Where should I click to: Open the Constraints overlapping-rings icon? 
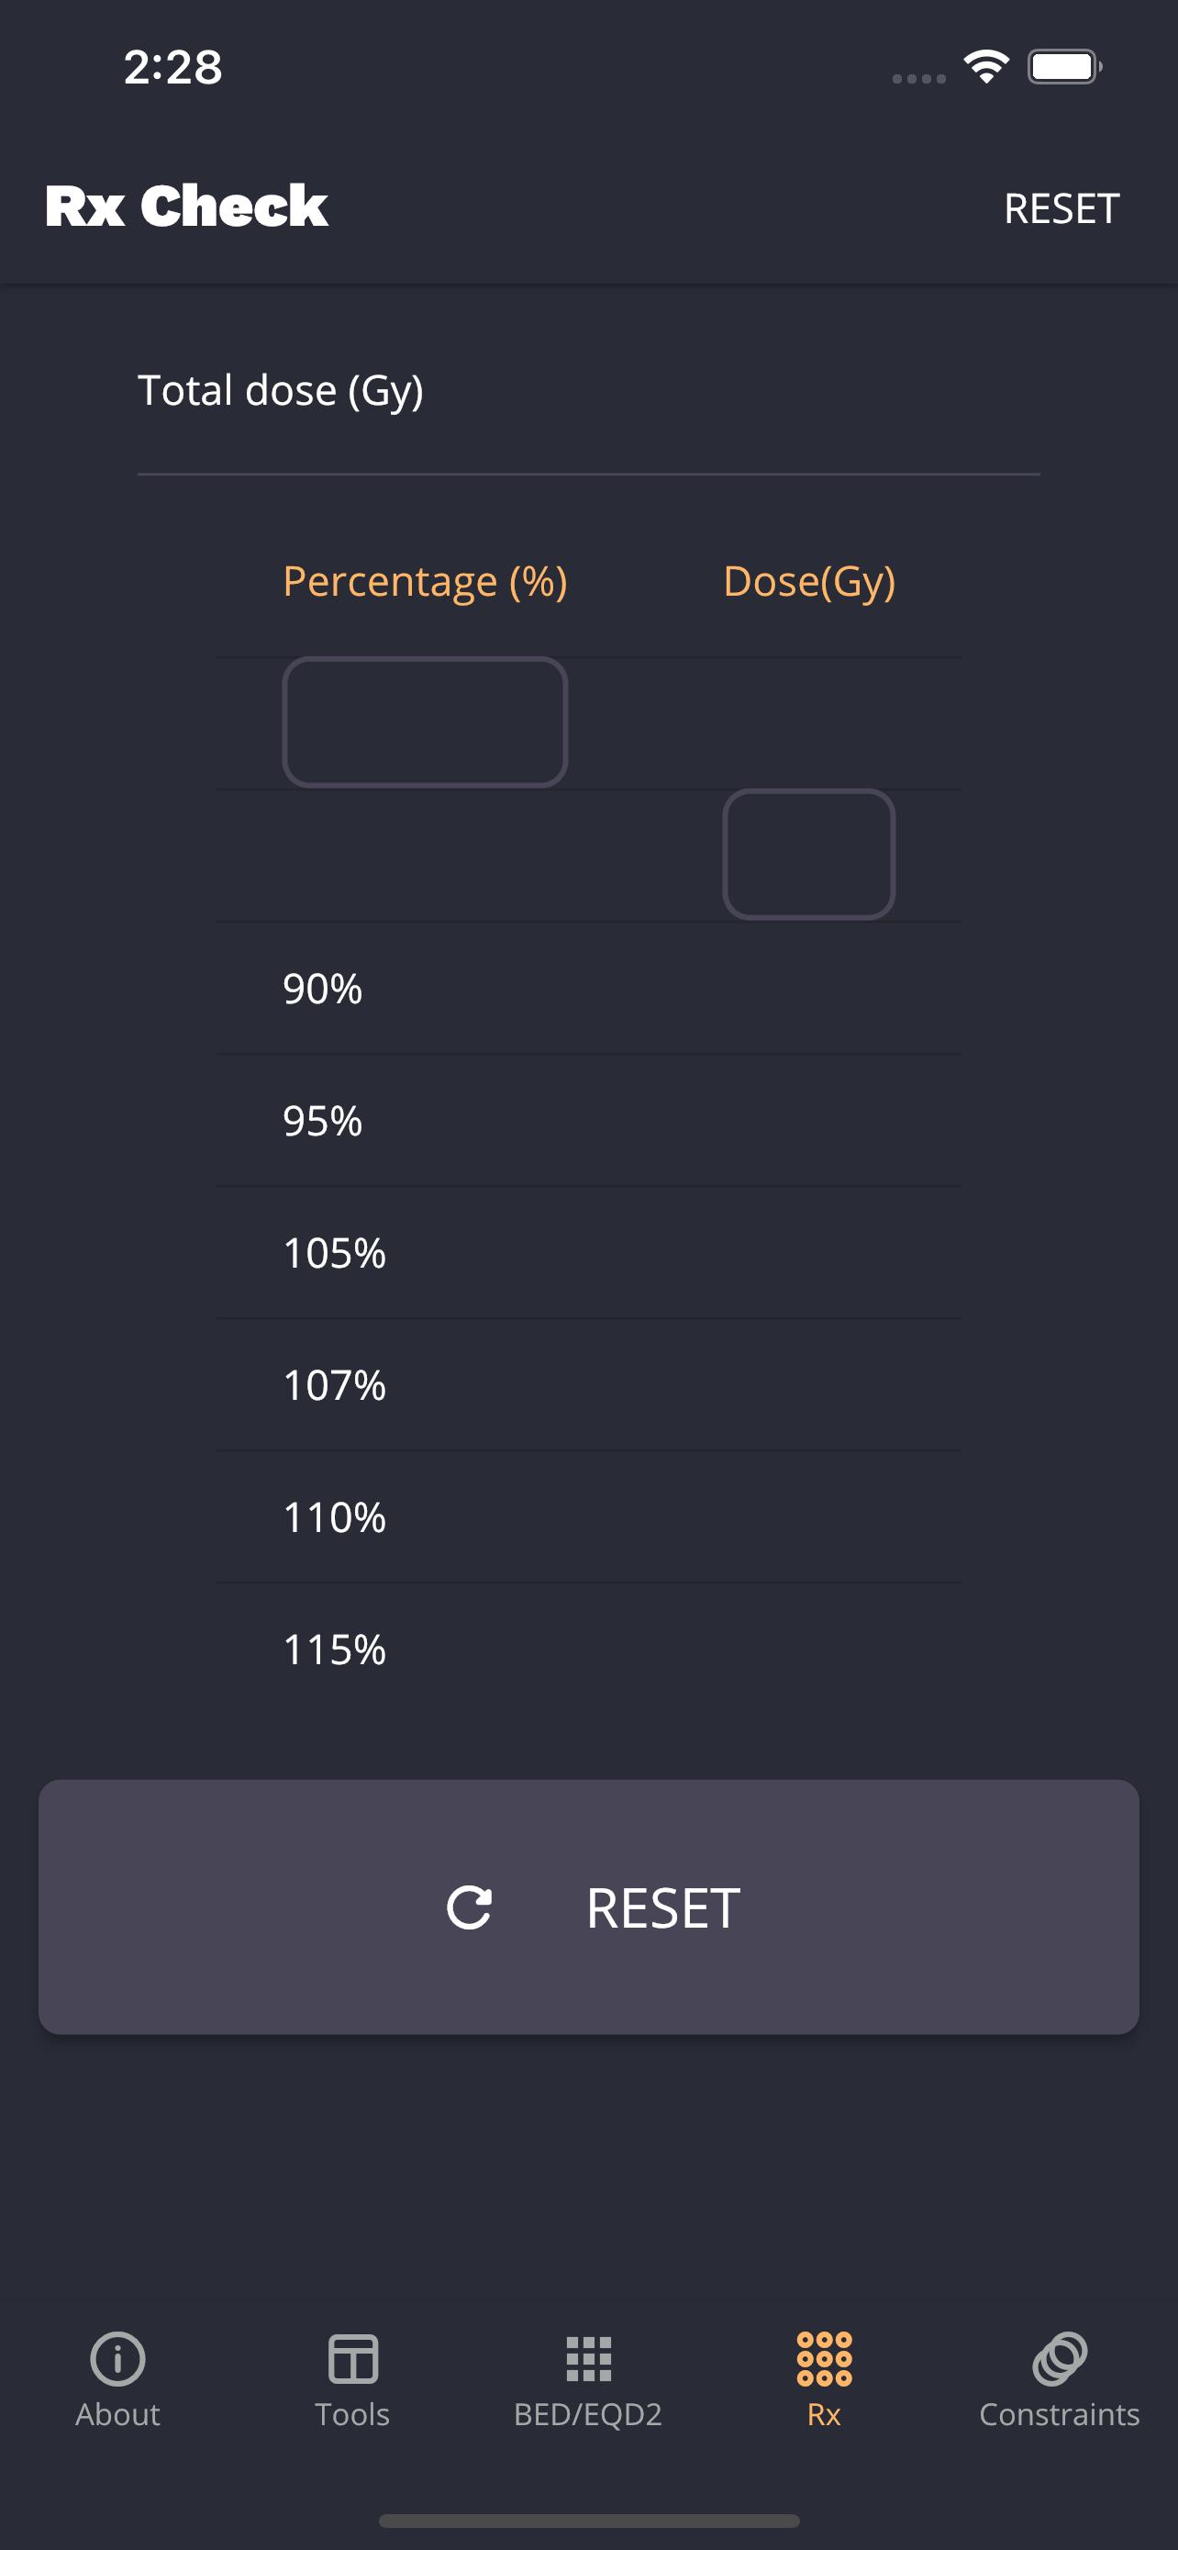coord(1060,2358)
